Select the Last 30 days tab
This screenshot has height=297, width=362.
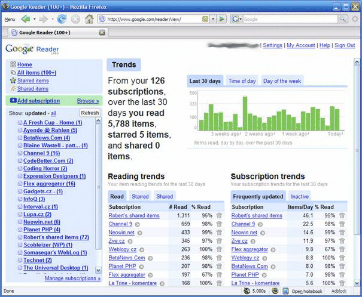(x=205, y=81)
